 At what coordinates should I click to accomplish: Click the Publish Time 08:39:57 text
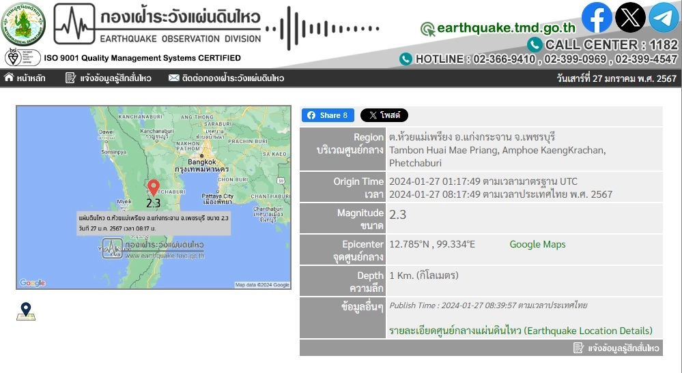click(x=488, y=305)
